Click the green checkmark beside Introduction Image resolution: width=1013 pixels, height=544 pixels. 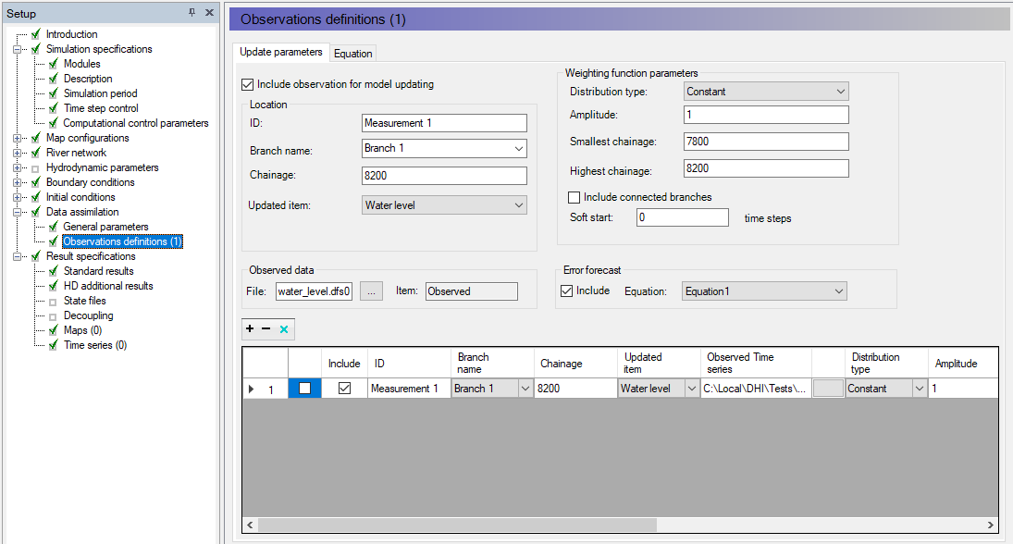point(35,34)
